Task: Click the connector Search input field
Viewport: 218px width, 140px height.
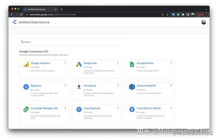Action: pos(70,42)
